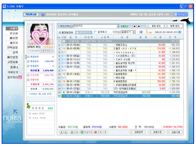Expand the 현금보유 tree item
This screenshot has height=147, width=196.
point(28,57)
